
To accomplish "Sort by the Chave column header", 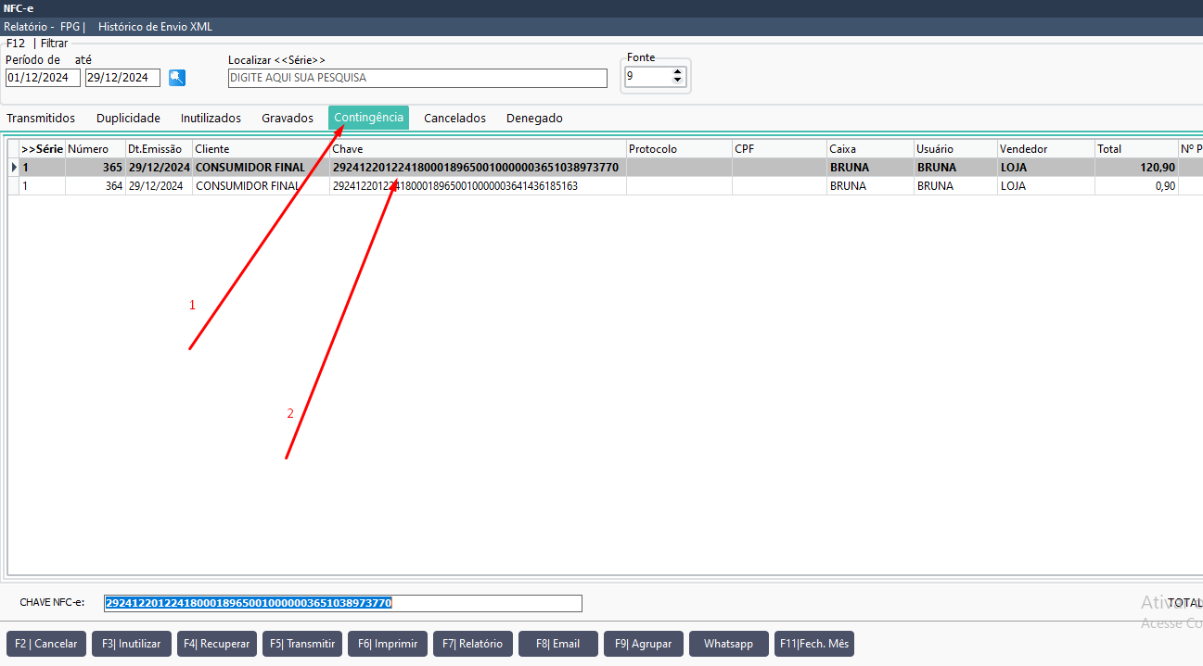I will (x=478, y=149).
